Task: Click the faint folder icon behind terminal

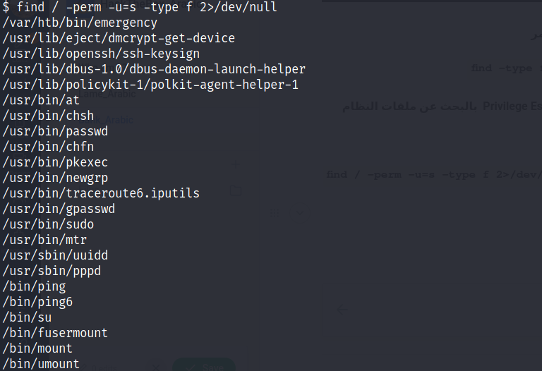Action: 236,190
